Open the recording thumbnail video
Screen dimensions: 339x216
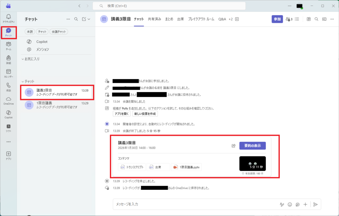pos(252,164)
